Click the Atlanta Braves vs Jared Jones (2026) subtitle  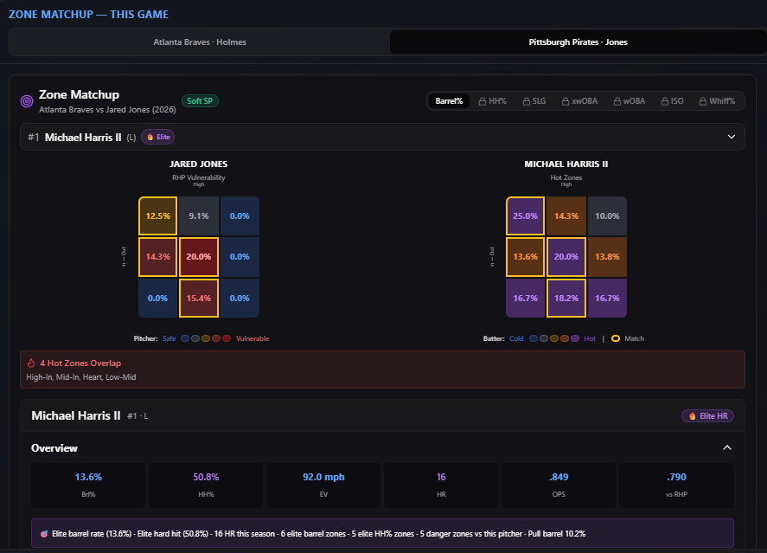(107, 110)
